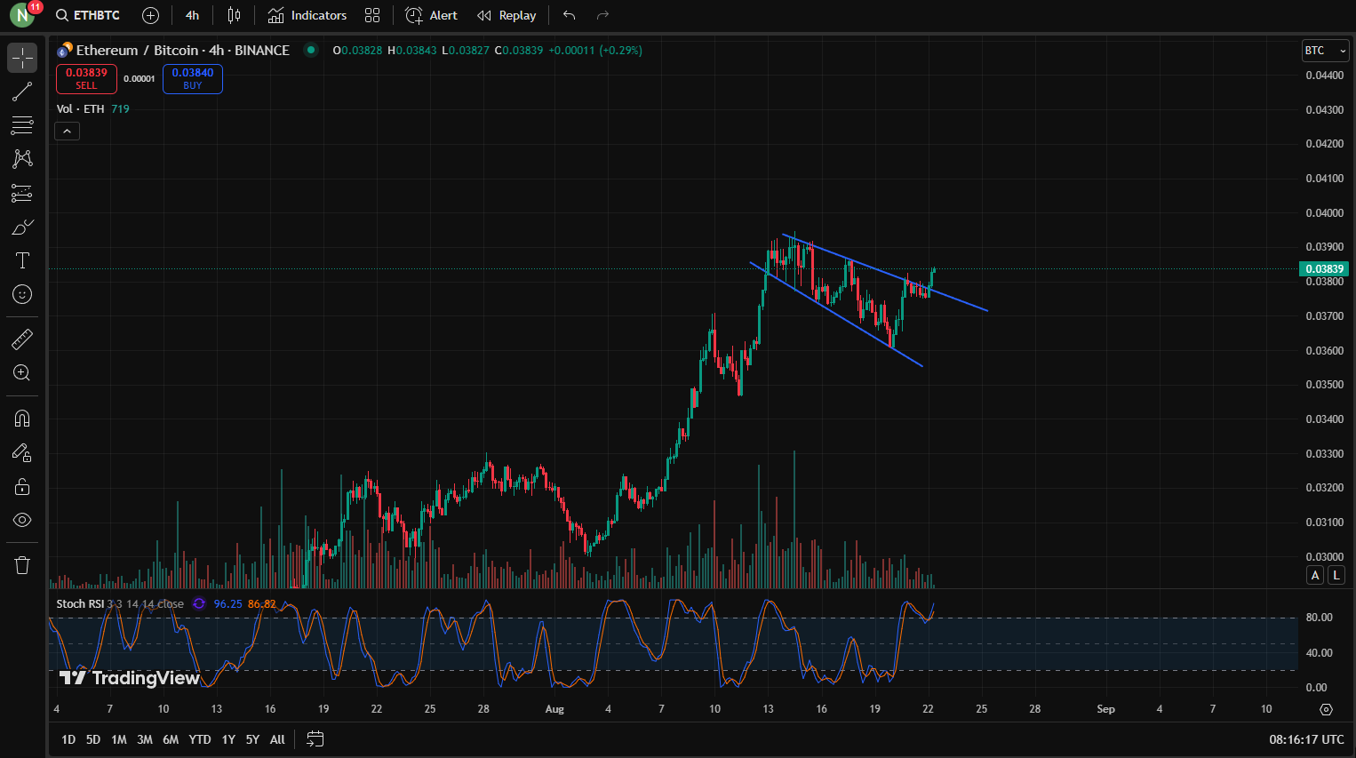This screenshot has width=1356, height=758.
Task: Show All data range
Action: (277, 739)
